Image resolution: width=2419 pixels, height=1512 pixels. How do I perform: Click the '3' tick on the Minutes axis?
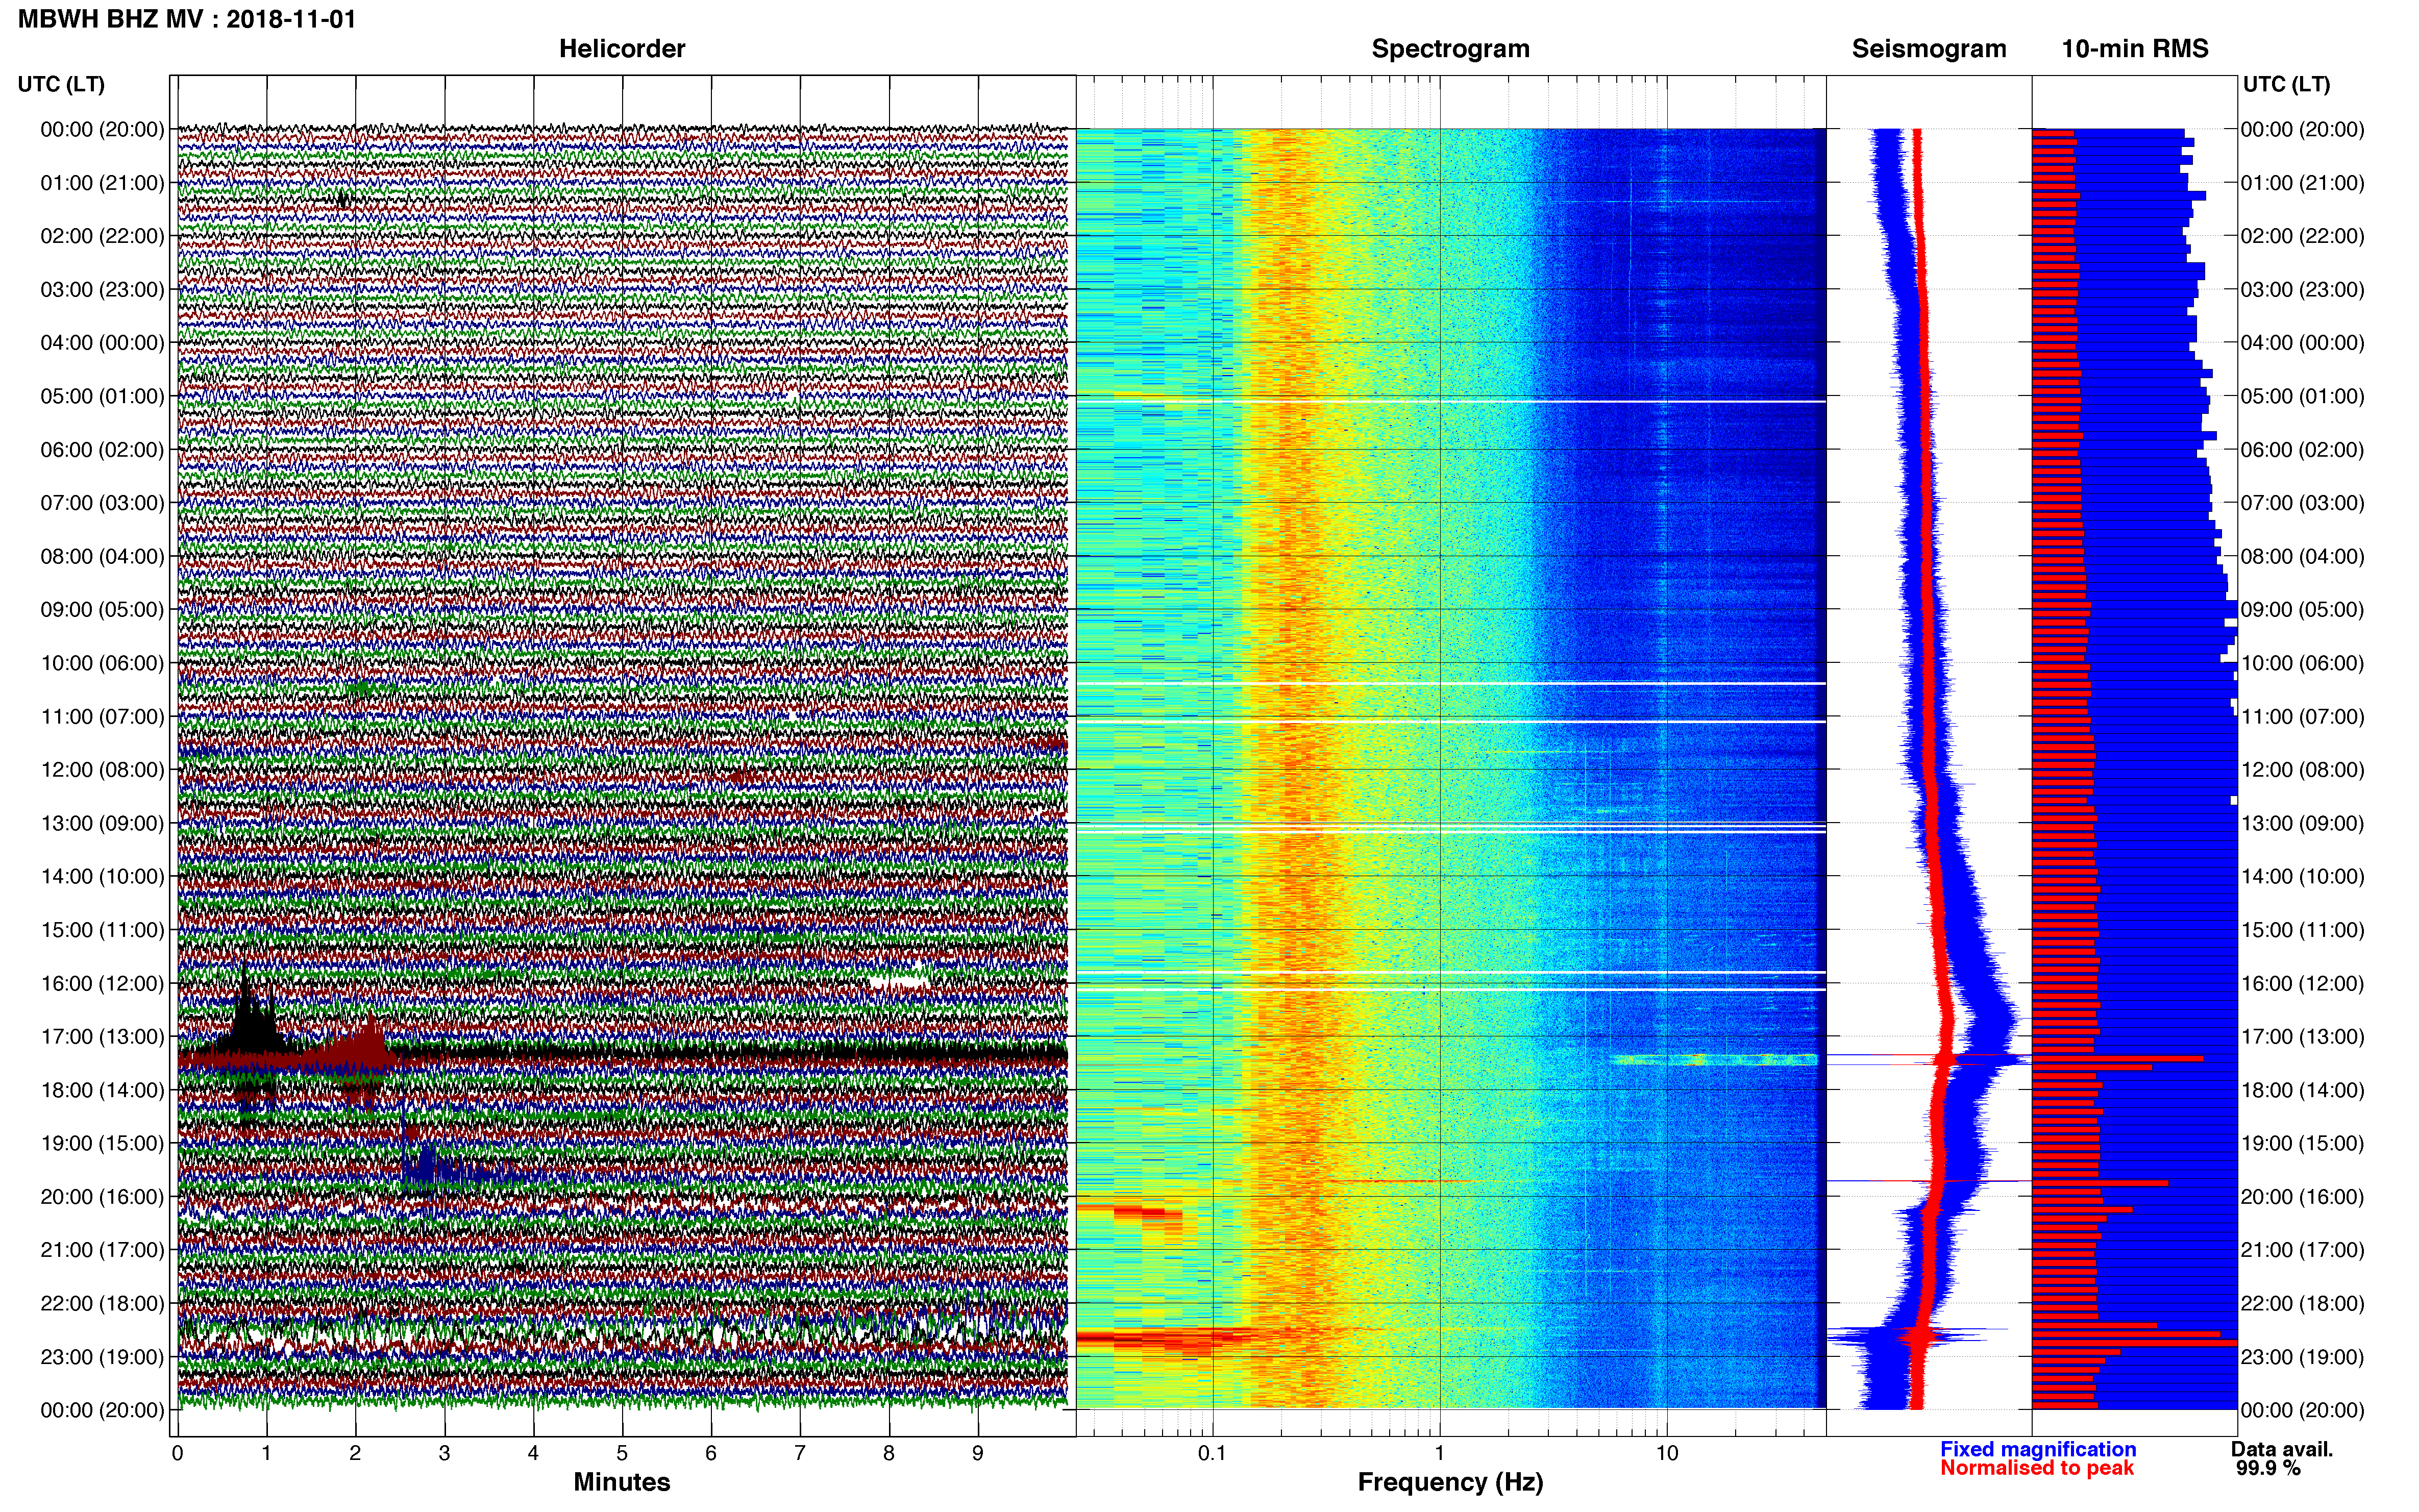click(444, 1453)
